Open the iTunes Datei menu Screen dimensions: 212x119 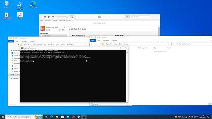42,20
